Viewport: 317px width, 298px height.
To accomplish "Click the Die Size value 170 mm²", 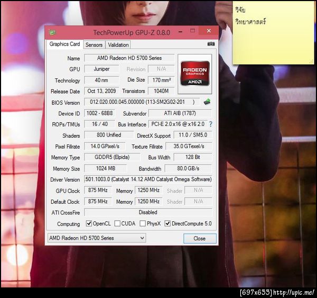I will click(161, 80).
